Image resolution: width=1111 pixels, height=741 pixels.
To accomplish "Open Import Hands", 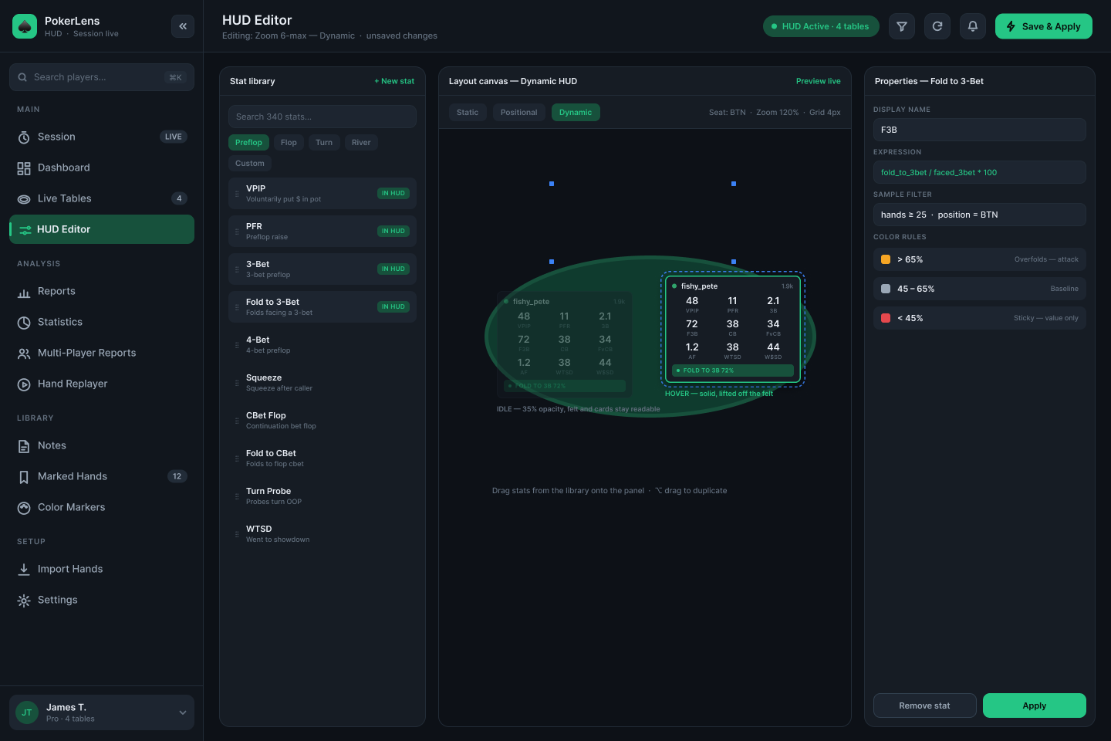I will 102,569.
